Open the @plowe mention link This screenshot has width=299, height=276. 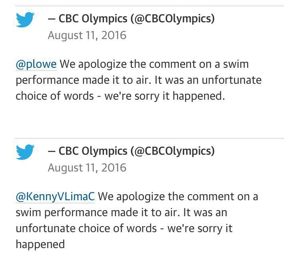pos(36,64)
